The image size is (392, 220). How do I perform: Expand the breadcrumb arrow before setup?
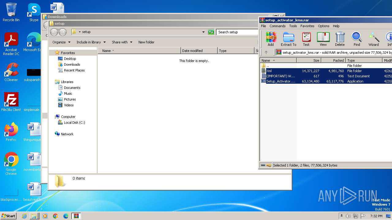(80, 32)
